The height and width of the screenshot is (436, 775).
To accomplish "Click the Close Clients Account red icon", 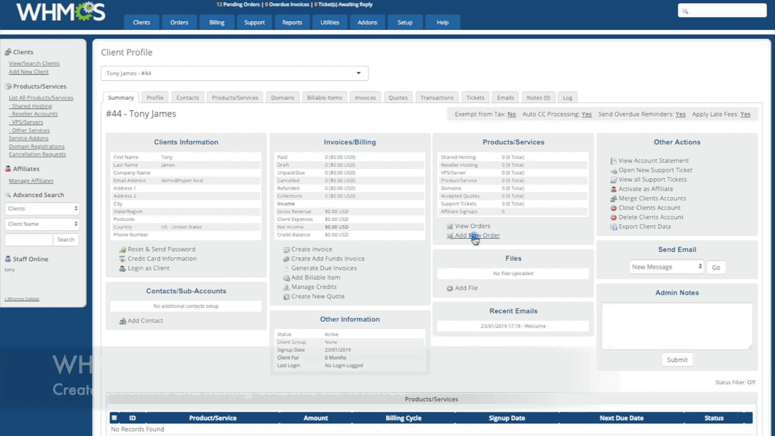I will point(614,208).
